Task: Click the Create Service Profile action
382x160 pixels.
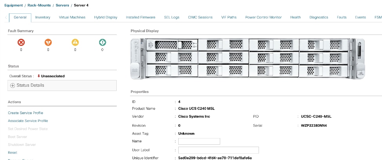Action: tap(25, 113)
